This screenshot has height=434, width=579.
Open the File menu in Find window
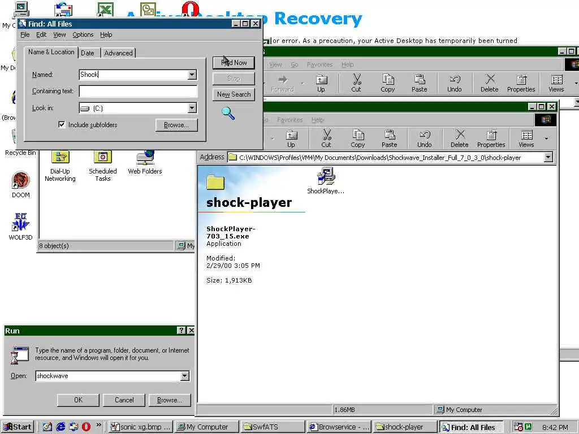[25, 34]
